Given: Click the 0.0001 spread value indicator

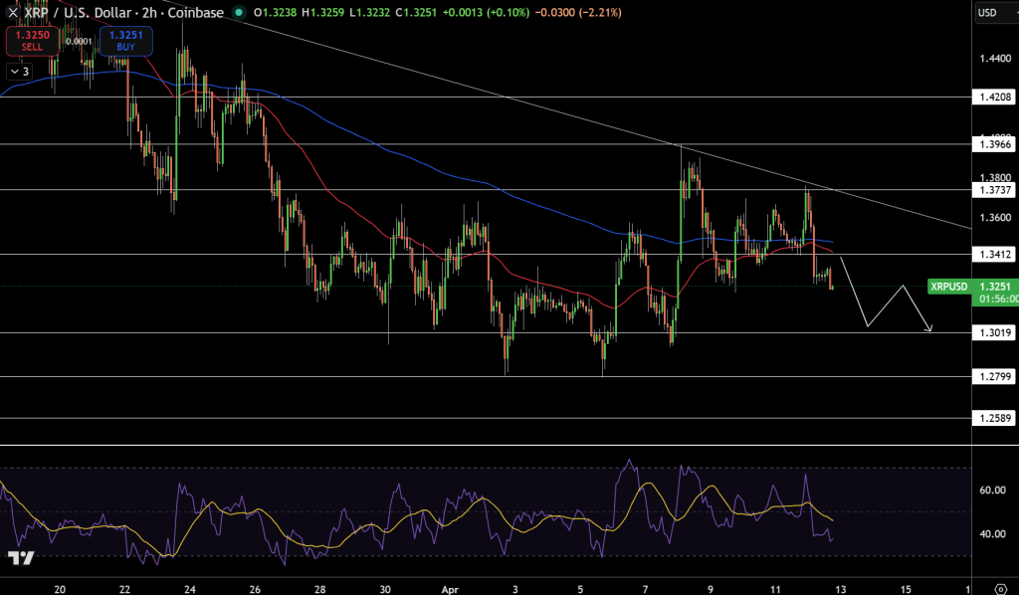Looking at the screenshot, I should pyautogui.click(x=80, y=44).
